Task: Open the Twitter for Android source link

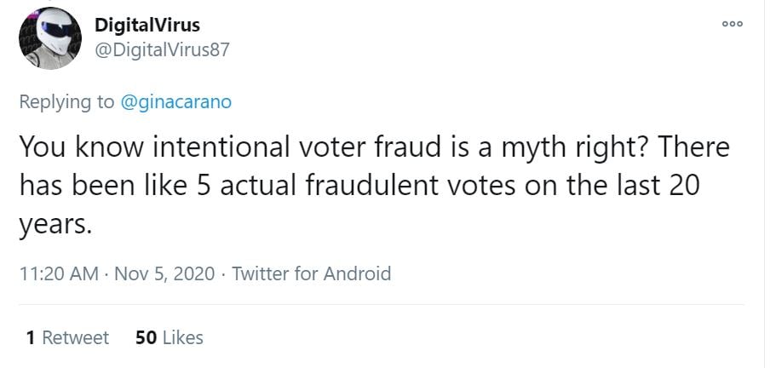Action: [311, 273]
